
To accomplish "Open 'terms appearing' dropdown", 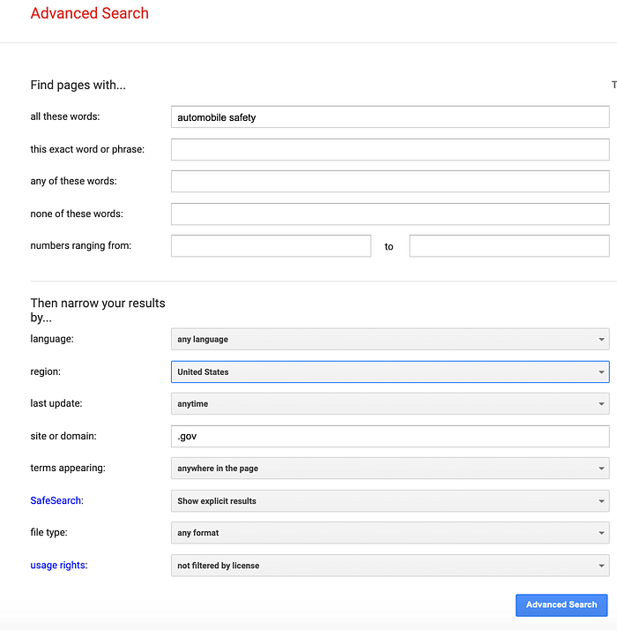I will point(390,468).
